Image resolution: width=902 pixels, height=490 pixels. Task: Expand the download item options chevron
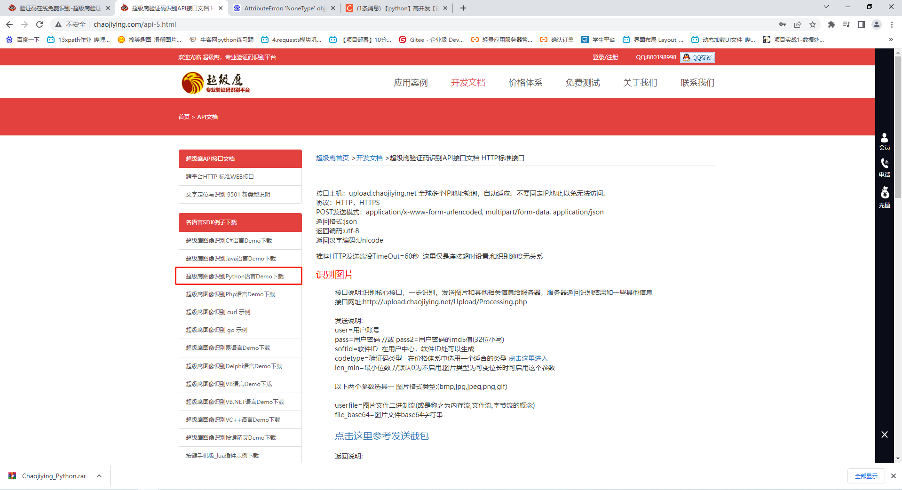[x=99, y=476]
